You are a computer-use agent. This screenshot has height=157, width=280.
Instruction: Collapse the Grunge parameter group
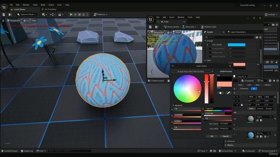205,41
